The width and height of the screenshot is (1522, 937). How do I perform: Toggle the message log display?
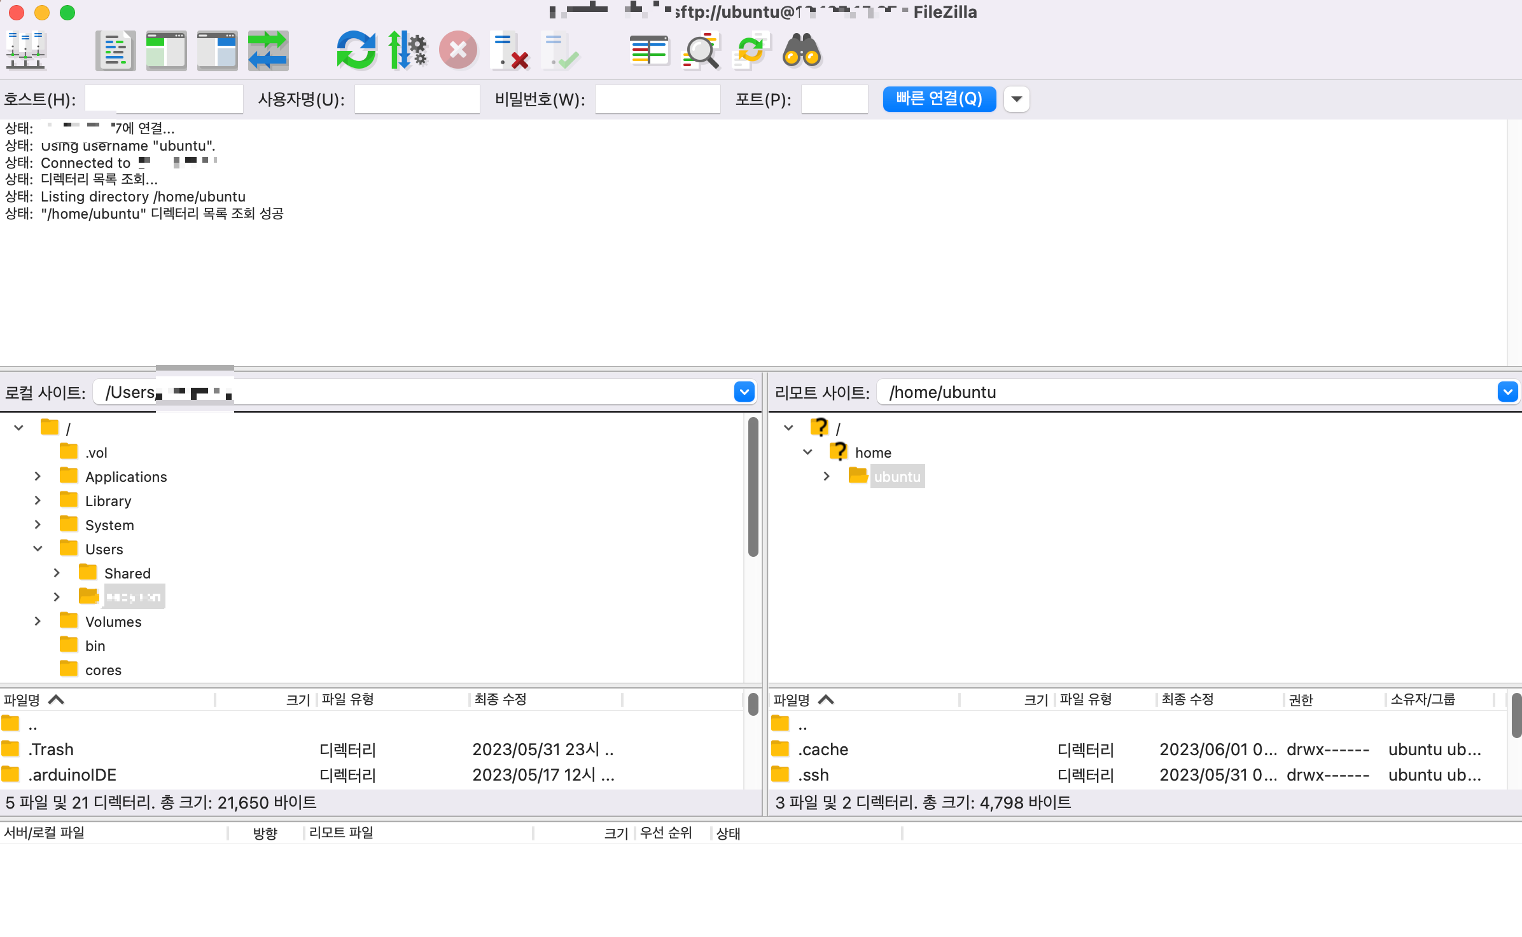coord(115,50)
